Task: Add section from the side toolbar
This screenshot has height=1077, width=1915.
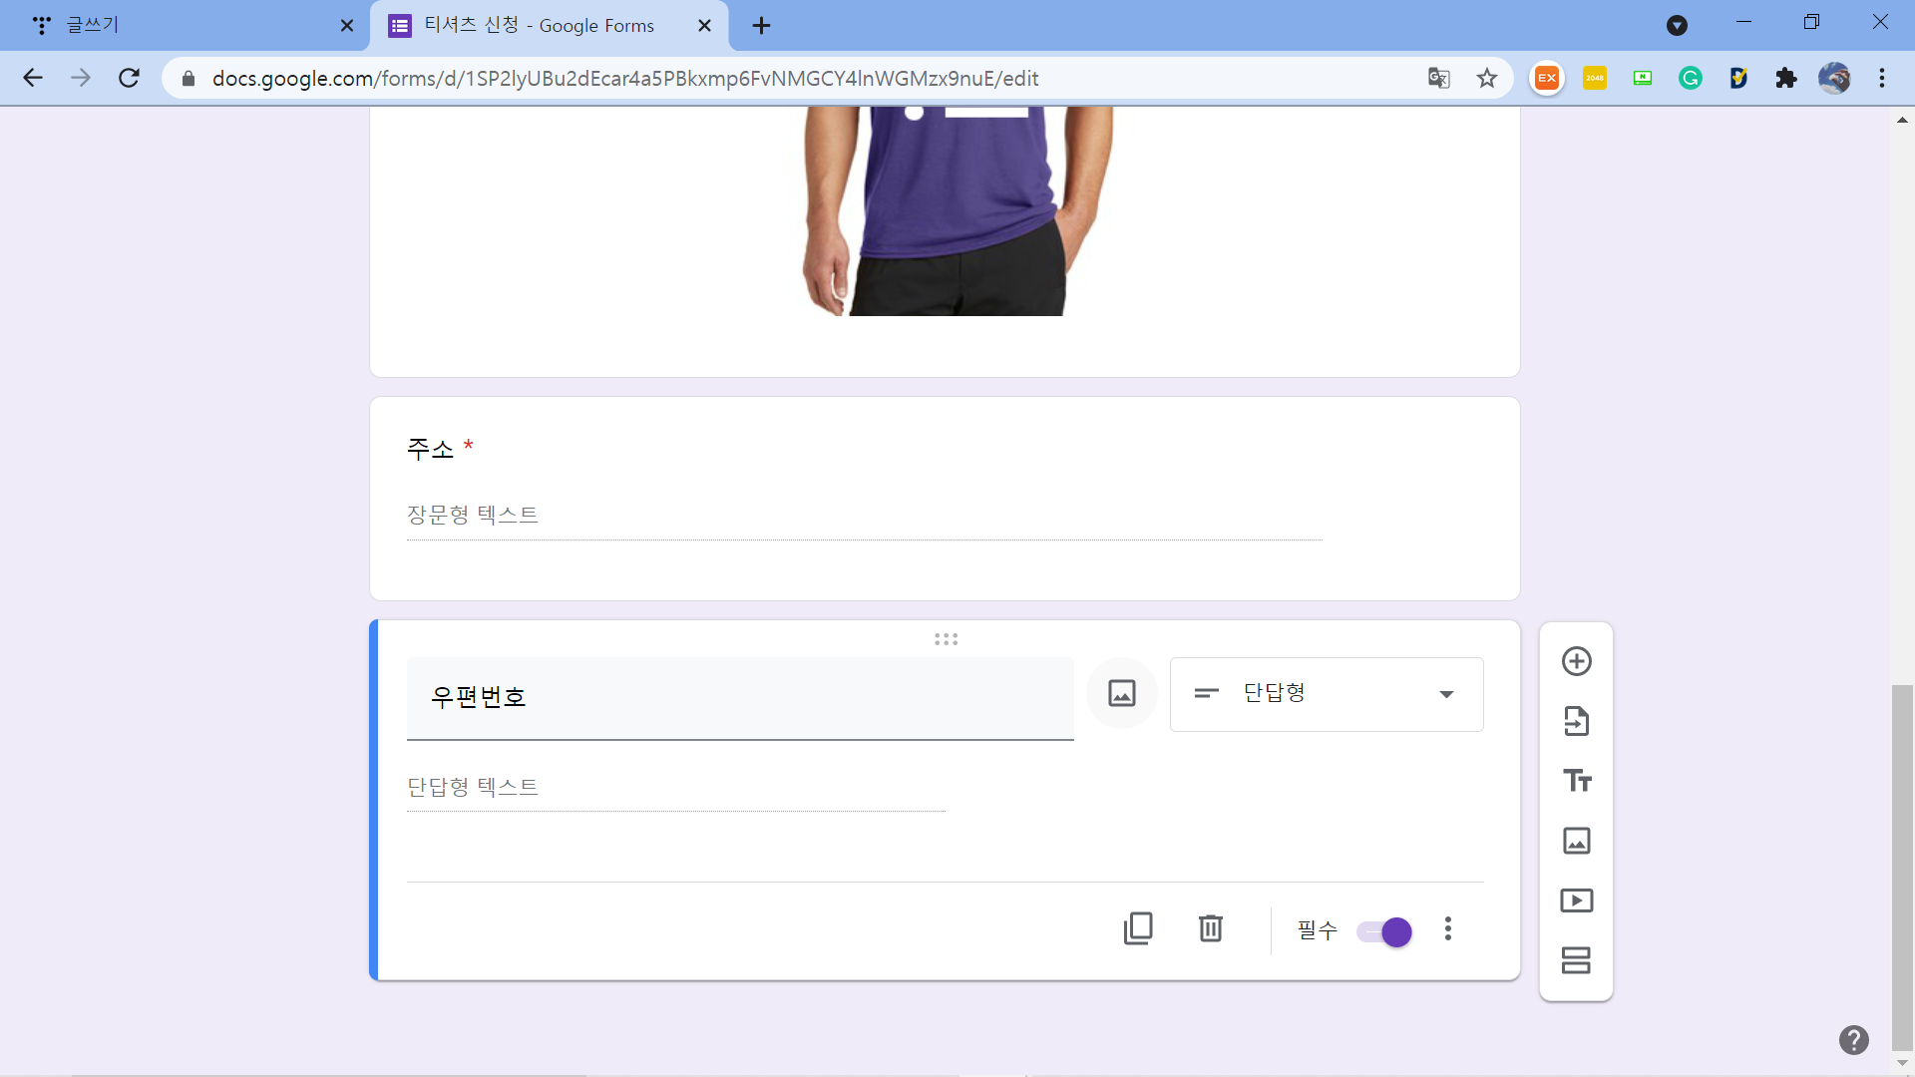Action: click(x=1576, y=960)
